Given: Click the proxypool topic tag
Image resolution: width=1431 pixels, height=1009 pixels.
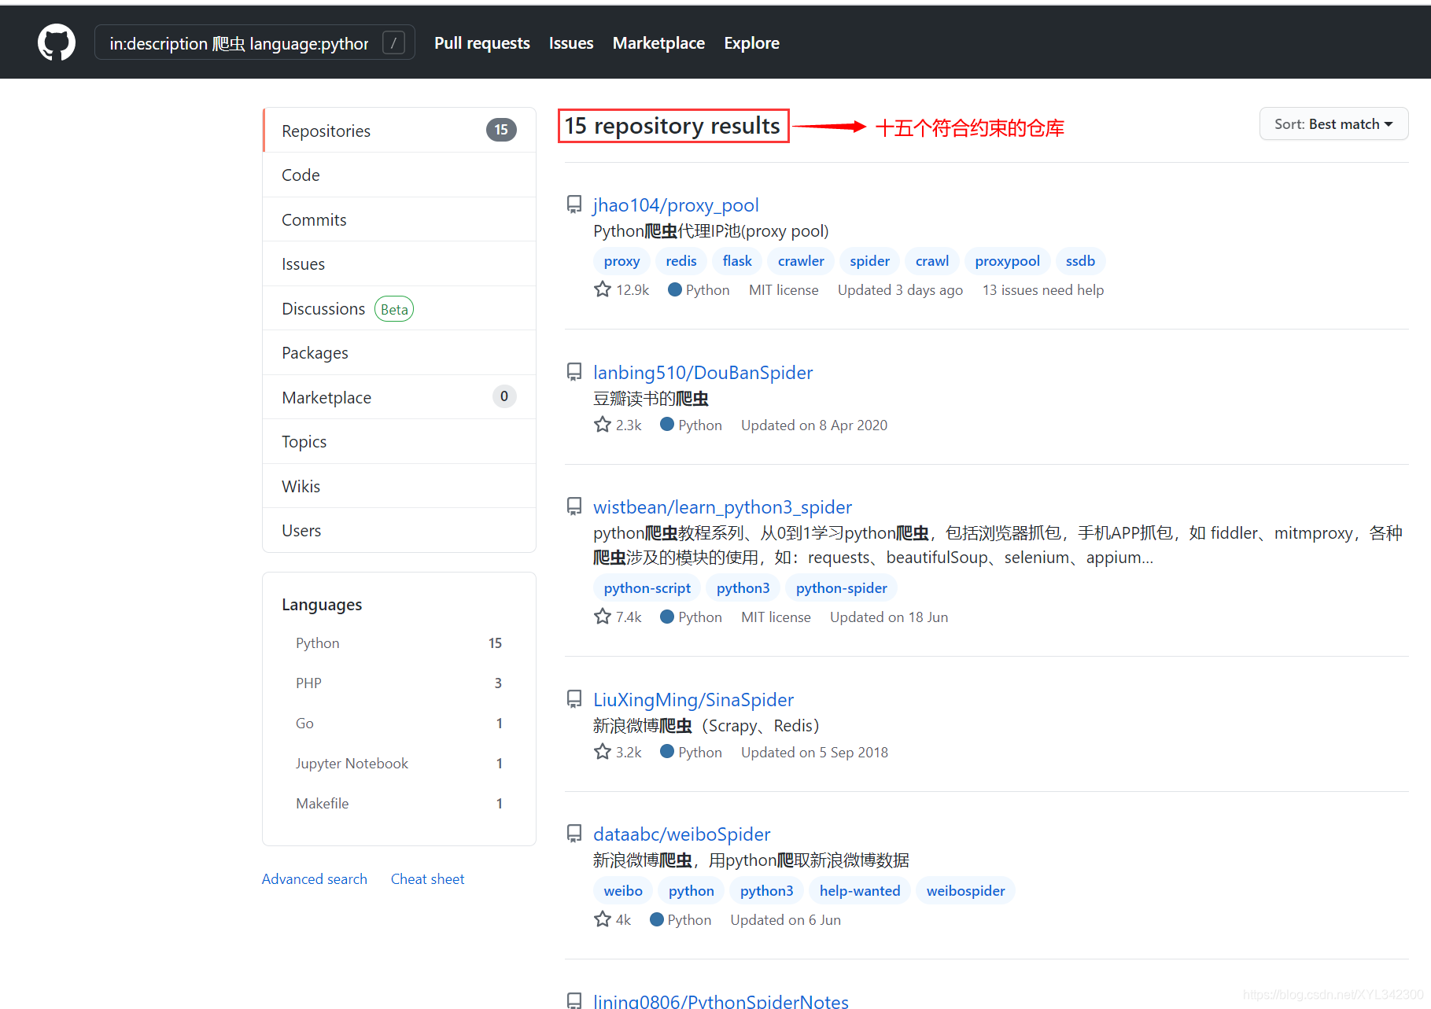Looking at the screenshot, I should coord(1007,261).
